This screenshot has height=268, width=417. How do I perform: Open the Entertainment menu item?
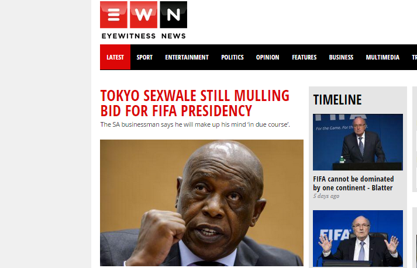(x=187, y=57)
